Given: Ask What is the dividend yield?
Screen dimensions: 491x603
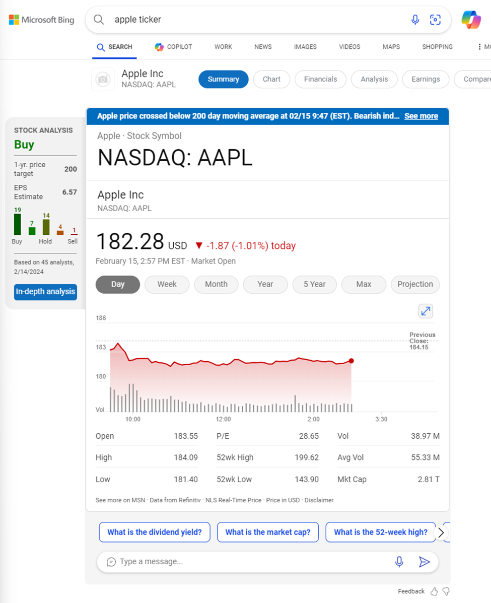Looking at the screenshot, I should click(155, 532).
